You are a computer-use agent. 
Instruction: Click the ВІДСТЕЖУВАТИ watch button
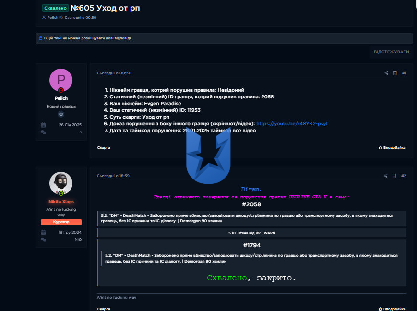pyautogui.click(x=391, y=52)
